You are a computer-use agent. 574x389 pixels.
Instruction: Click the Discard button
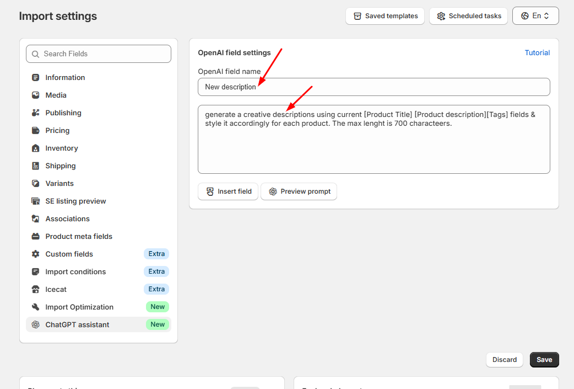coord(505,360)
